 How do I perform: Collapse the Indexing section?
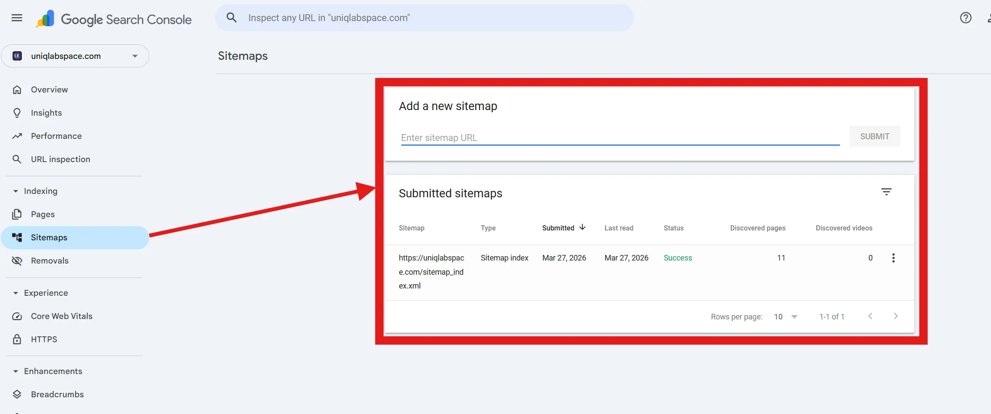16,191
